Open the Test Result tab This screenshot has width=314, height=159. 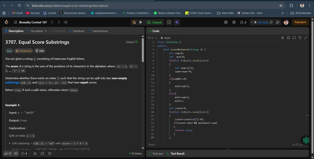[x=176, y=154]
